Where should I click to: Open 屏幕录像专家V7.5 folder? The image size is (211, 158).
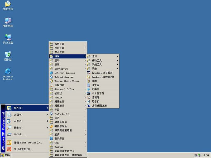point(68,151)
